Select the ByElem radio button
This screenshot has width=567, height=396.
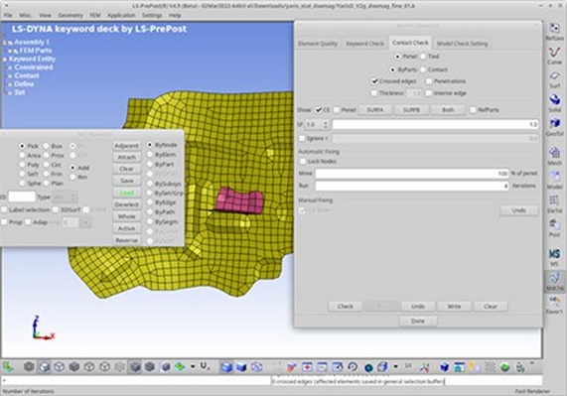click(x=150, y=154)
